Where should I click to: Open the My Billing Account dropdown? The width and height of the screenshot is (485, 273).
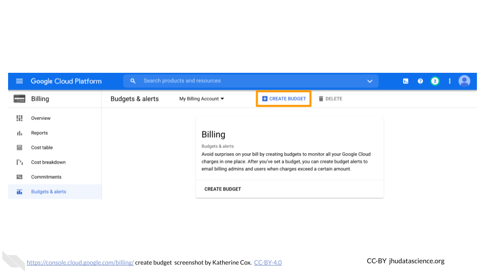point(202,99)
